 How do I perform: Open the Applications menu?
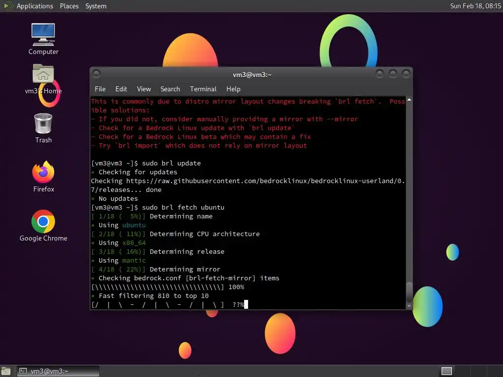(x=35, y=6)
